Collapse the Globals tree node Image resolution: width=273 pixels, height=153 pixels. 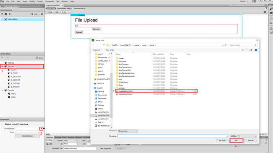2,66
